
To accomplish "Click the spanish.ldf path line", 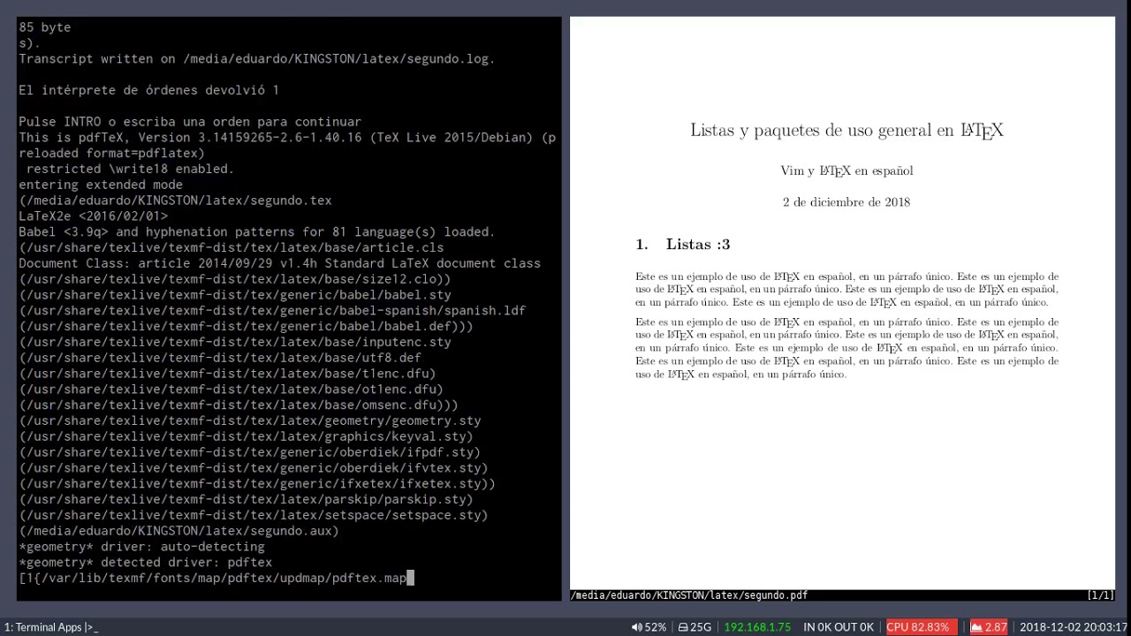I will pyautogui.click(x=272, y=311).
